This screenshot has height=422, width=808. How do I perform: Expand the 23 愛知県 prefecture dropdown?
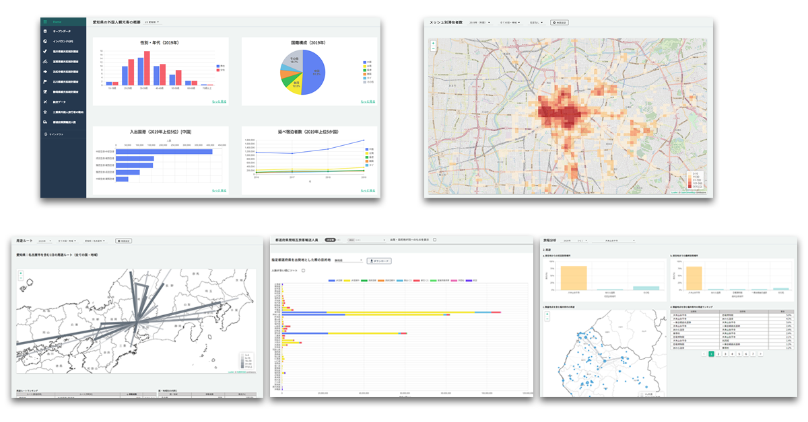coord(152,22)
